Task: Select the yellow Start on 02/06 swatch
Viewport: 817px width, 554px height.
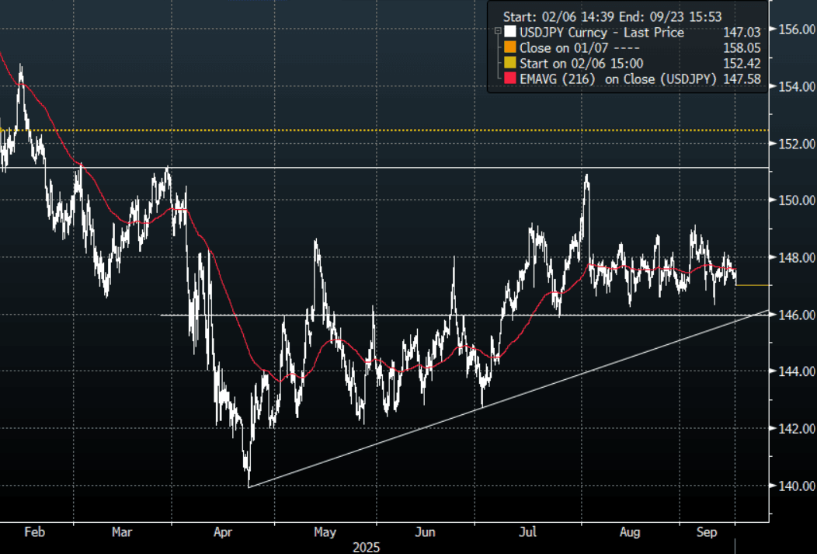Action: pyautogui.click(x=509, y=64)
